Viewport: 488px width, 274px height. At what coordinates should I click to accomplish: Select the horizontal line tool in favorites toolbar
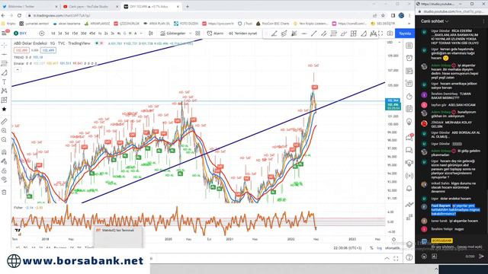(x=304, y=33)
